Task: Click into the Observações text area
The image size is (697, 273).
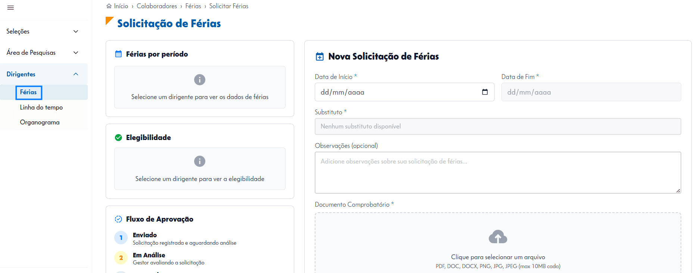Action: (498, 172)
